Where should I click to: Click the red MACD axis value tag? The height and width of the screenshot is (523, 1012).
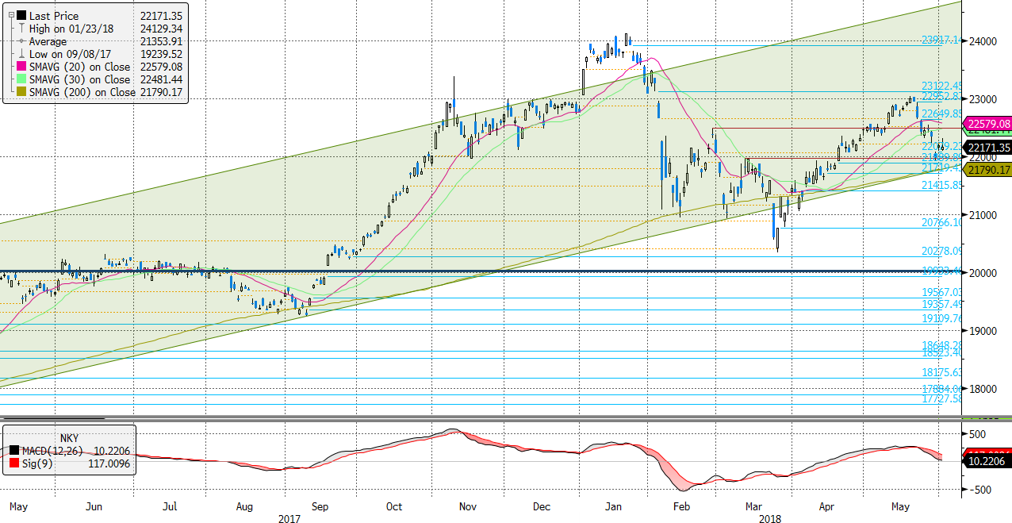pos(987,450)
